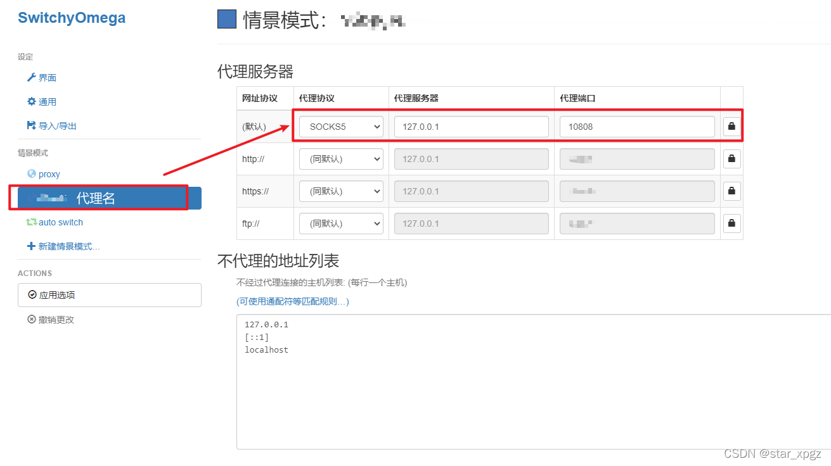Click the https:// row label
The height and width of the screenshot is (466, 831).
click(x=255, y=191)
